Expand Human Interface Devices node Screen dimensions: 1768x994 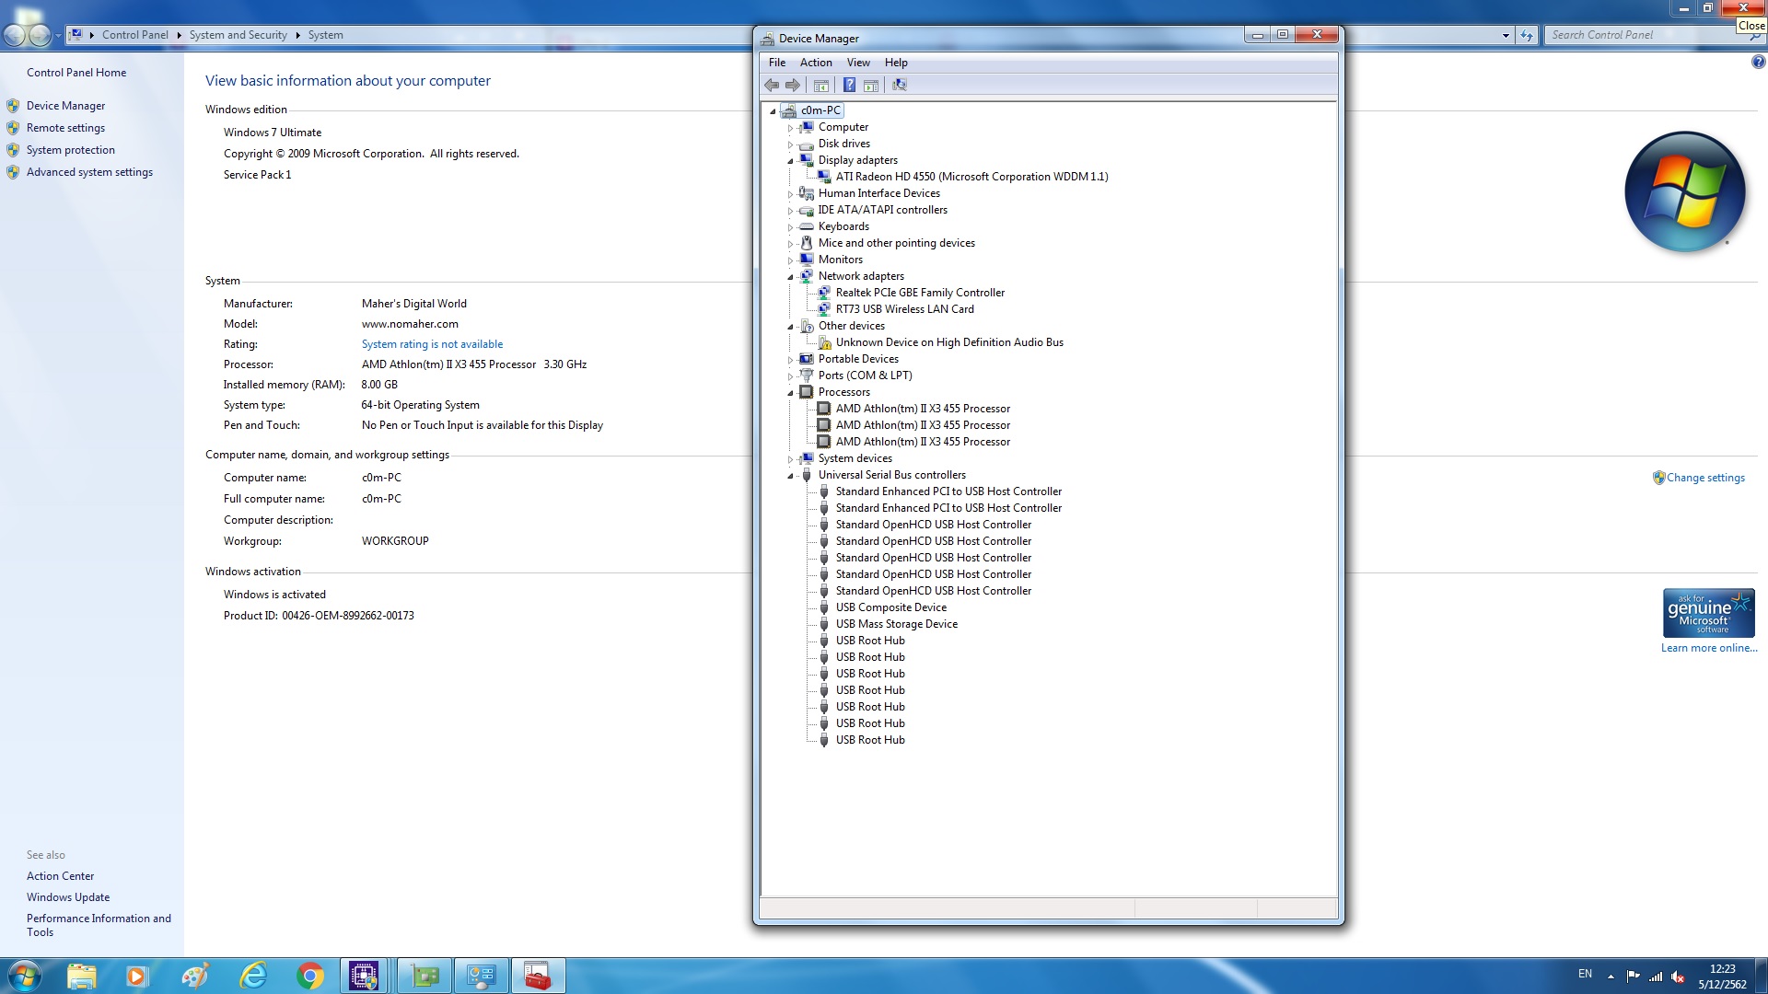click(x=790, y=194)
